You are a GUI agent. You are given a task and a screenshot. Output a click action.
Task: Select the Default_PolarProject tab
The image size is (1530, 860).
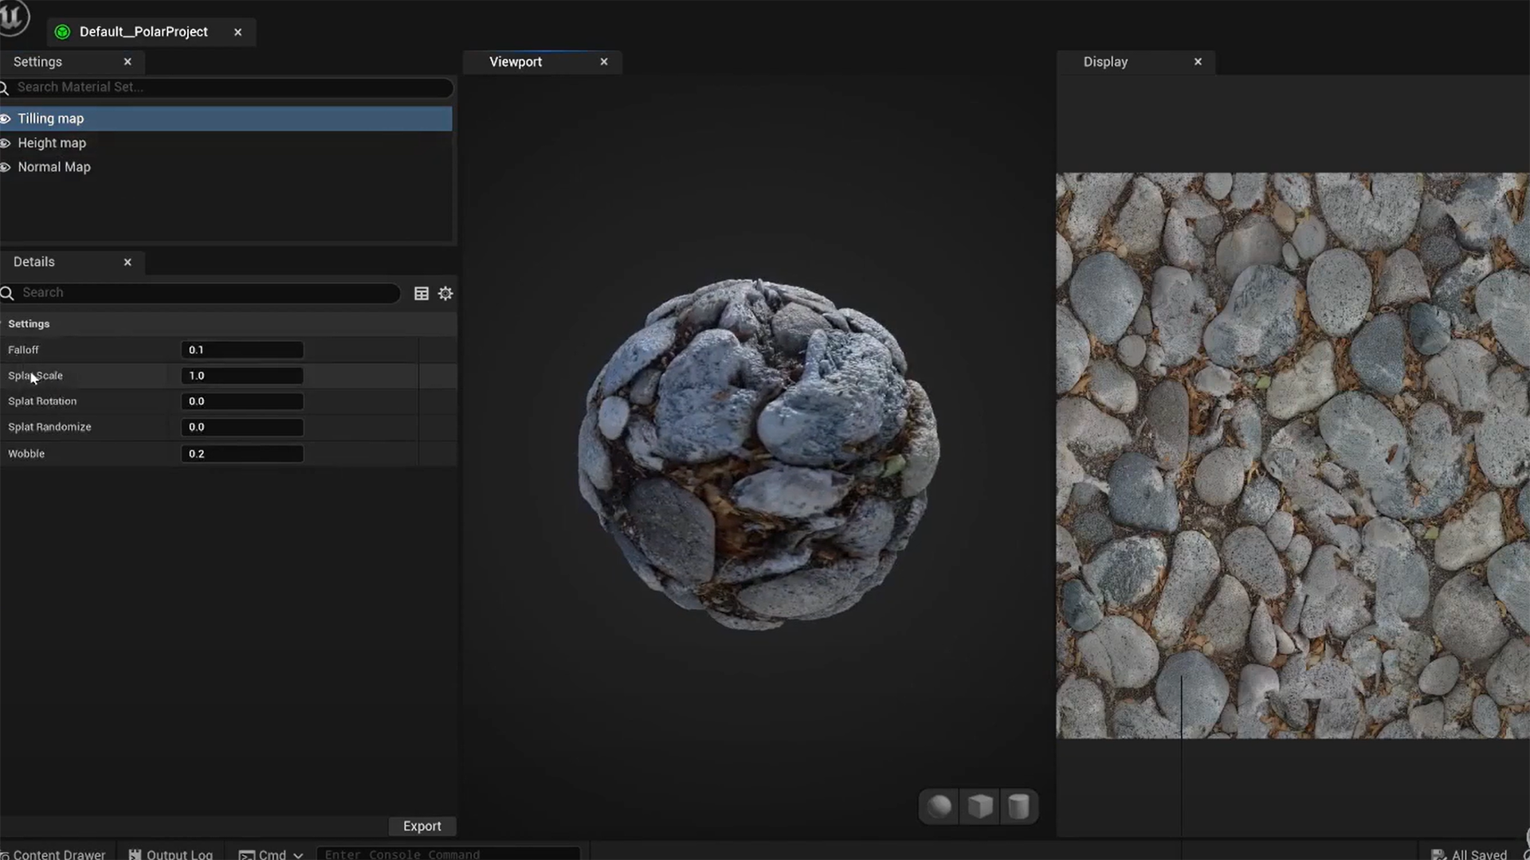143,32
